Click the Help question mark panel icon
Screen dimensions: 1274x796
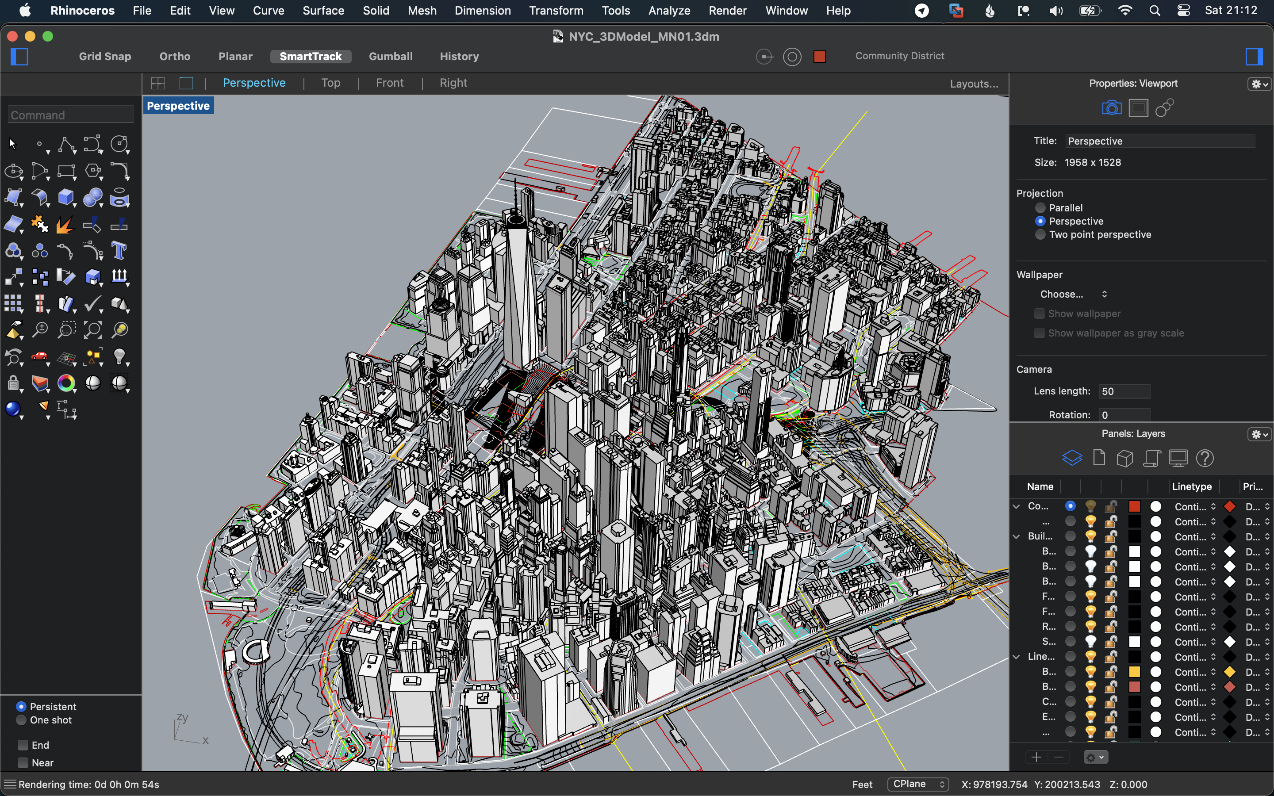[1205, 458]
